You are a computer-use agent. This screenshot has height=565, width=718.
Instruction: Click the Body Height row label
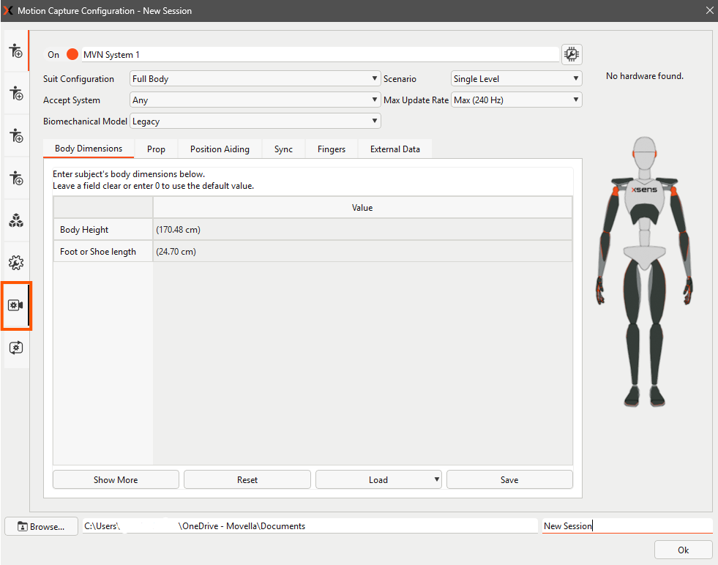(x=103, y=229)
